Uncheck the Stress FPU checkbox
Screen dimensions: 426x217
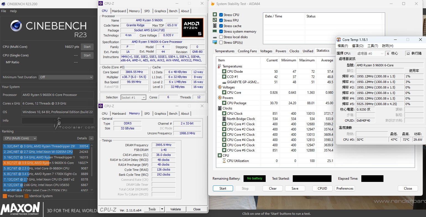coord(221,20)
